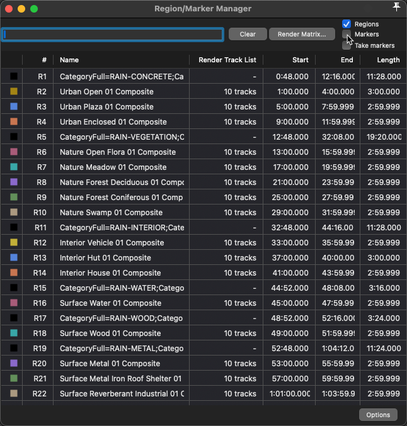Uncheck the Regions checkbox
This screenshot has height=426, width=407.
click(x=347, y=24)
